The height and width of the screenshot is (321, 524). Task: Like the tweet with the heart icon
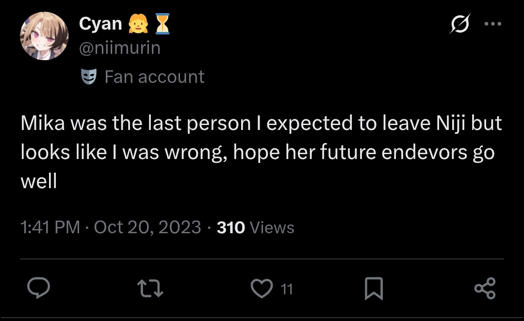(x=262, y=288)
